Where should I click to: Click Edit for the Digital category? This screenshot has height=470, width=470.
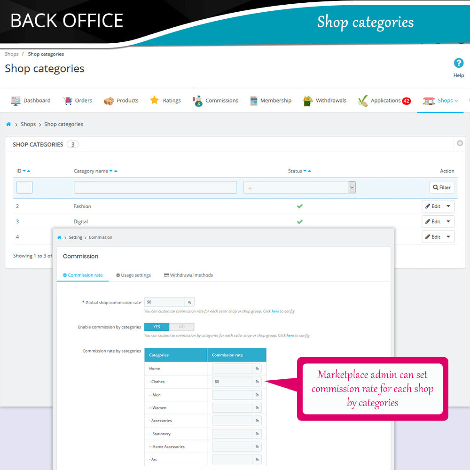(x=433, y=222)
